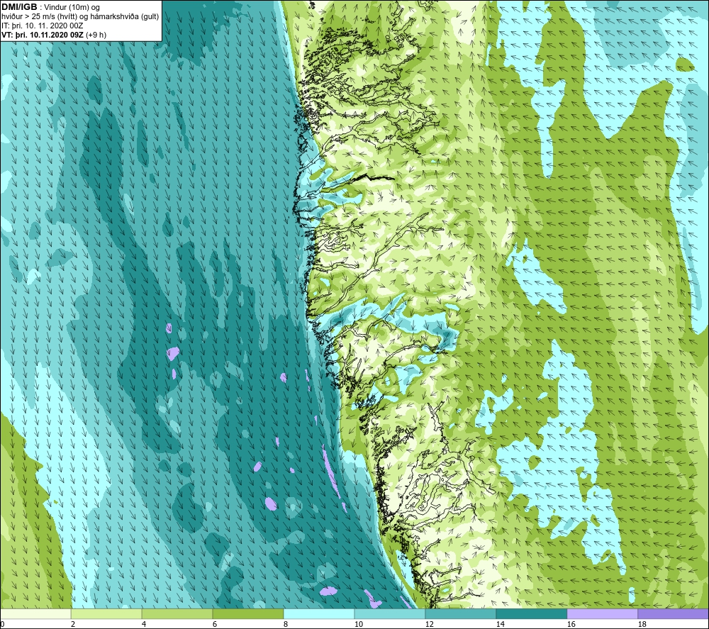Click the dark teal 14–16 m/s legend swatch
Screen dimensions: 709x629
tap(531, 613)
